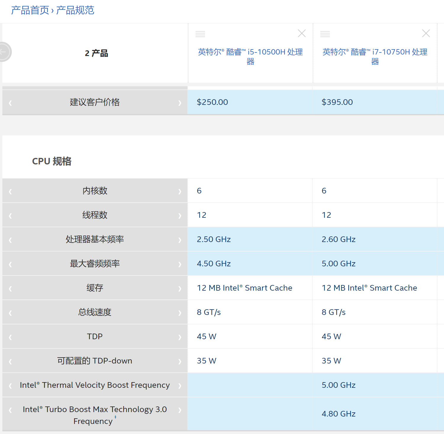Click the chevron on Intel Thermal Velocity Boost row
The width and height of the screenshot is (444, 434).
(180, 385)
